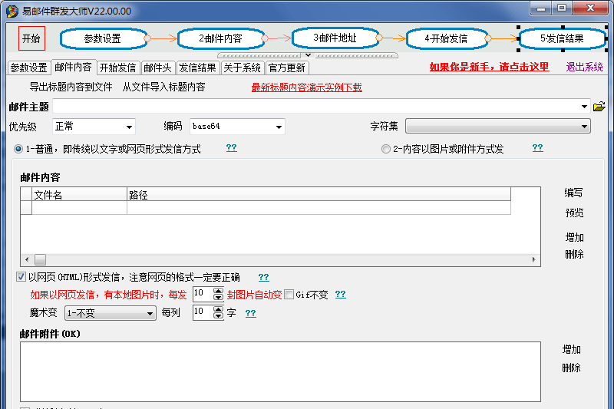614x409 pixels.
Task: Click the table scrollbar left arrow
Action: point(27,259)
